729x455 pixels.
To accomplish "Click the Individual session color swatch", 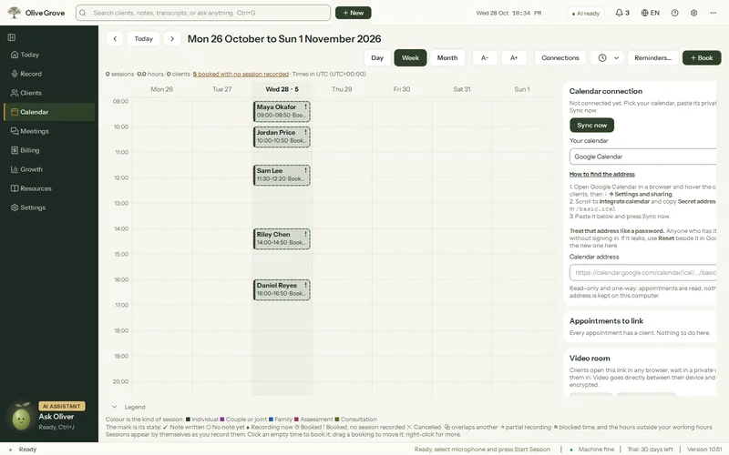I will pos(188,420).
